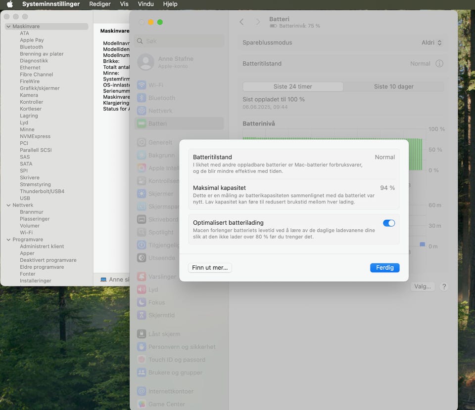Image resolution: width=475 pixels, height=410 pixels.
Task: Collapse the Nettverk tree section
Action: (8, 205)
